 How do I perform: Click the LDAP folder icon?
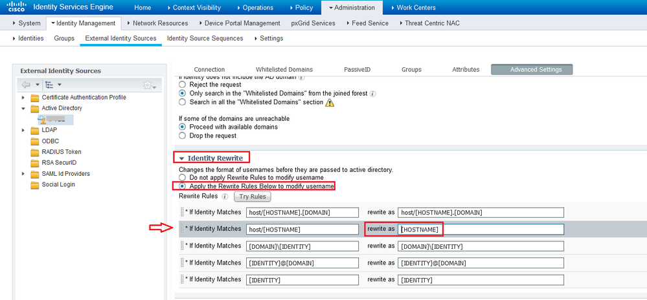tap(35, 130)
